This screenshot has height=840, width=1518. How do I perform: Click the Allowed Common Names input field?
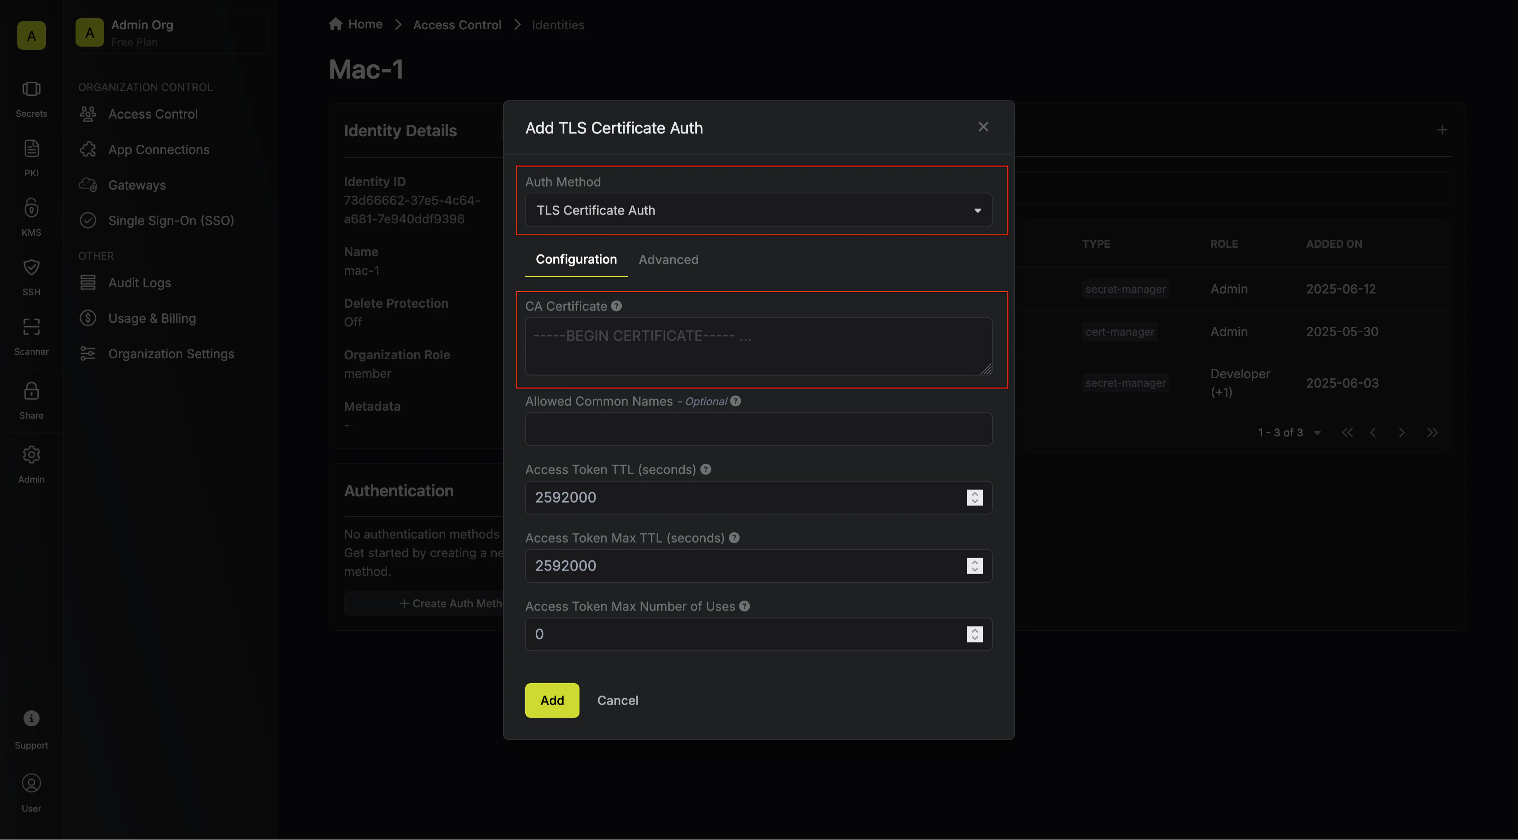(759, 429)
